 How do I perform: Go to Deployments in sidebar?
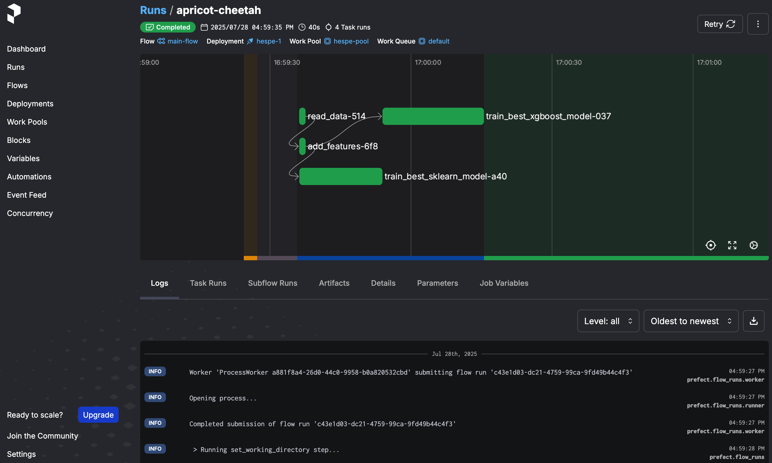coord(30,104)
